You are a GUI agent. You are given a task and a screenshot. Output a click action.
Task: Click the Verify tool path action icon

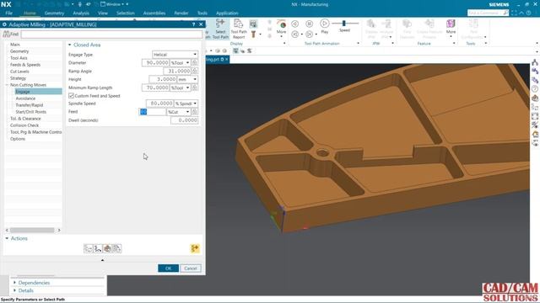click(x=107, y=248)
